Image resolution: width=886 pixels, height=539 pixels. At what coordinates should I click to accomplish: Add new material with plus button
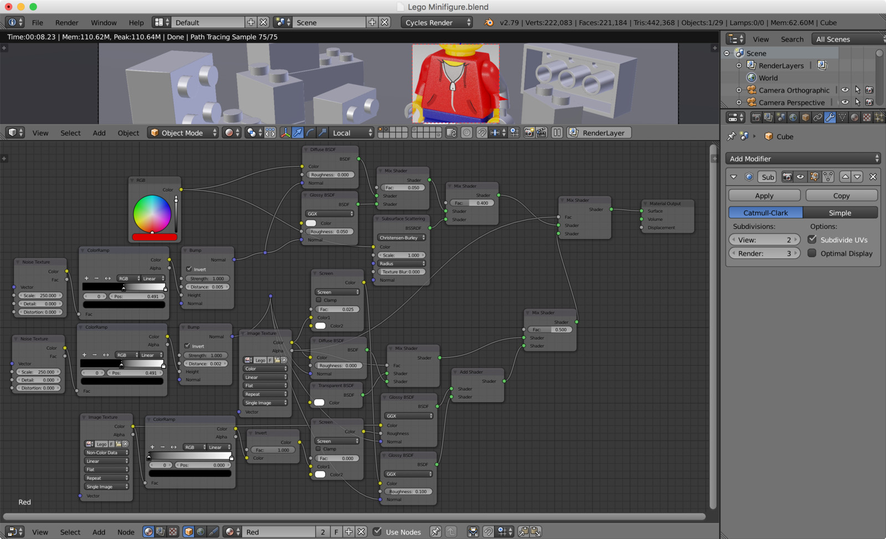[x=348, y=532]
